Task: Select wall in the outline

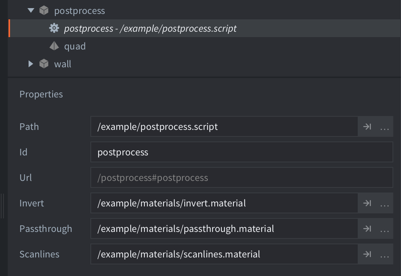Action: click(63, 64)
